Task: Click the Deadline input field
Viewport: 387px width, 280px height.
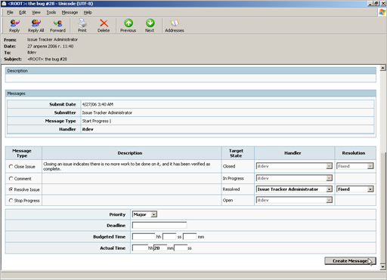Action: (159, 225)
